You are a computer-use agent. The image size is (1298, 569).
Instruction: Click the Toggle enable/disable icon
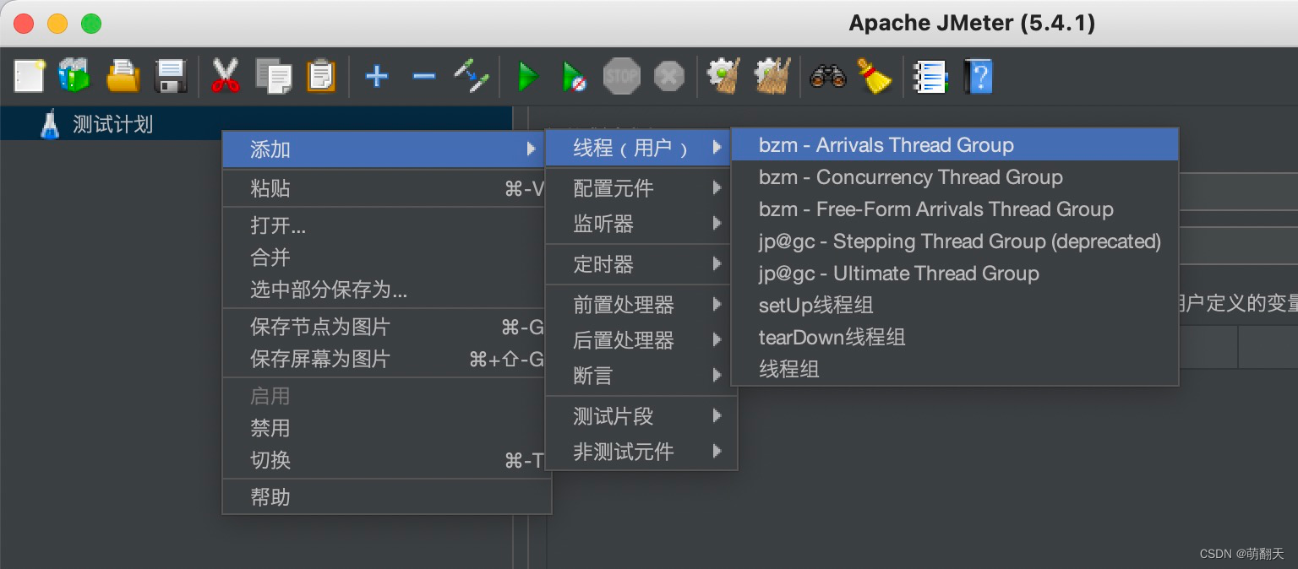tap(471, 76)
